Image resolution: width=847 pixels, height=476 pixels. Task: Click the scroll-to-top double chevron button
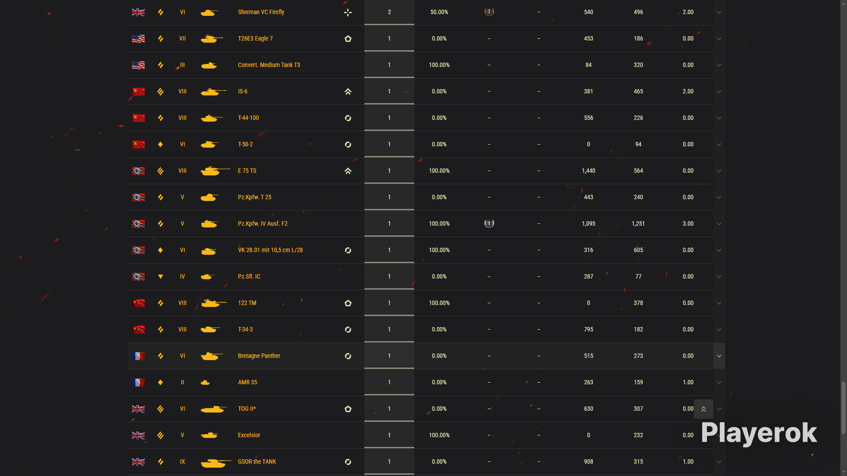coord(703,409)
